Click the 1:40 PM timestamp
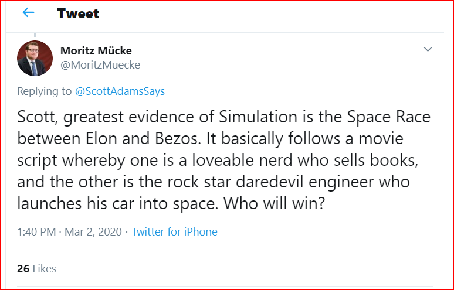 (36, 232)
